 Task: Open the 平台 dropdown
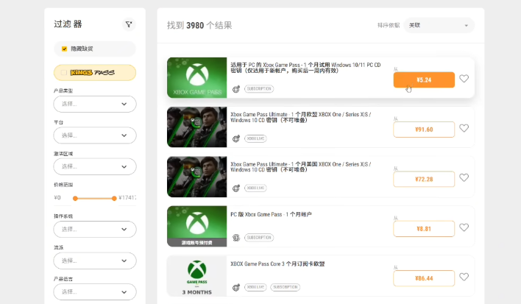coord(95,135)
